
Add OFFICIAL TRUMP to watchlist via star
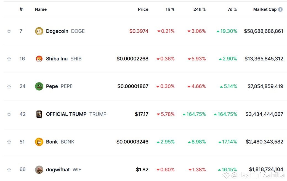(x=9, y=114)
